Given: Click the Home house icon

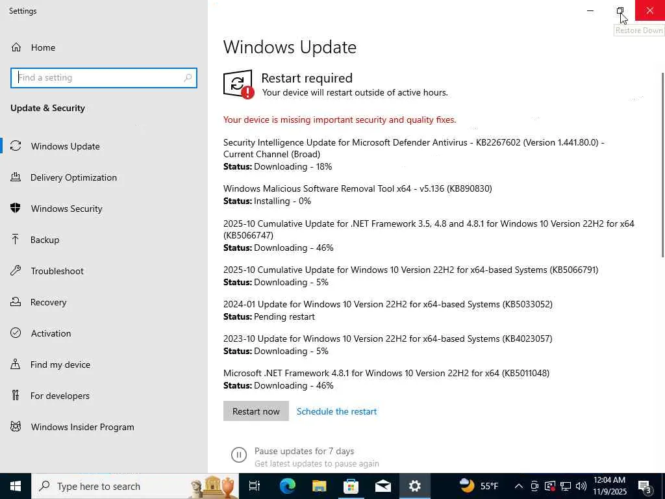Looking at the screenshot, I should 16,47.
